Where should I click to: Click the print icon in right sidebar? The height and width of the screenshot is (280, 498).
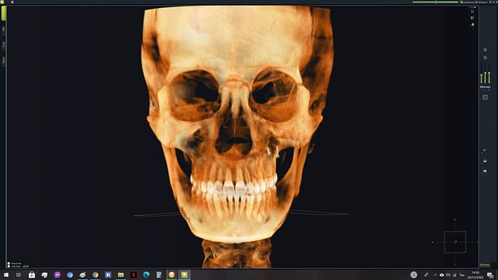485,161
